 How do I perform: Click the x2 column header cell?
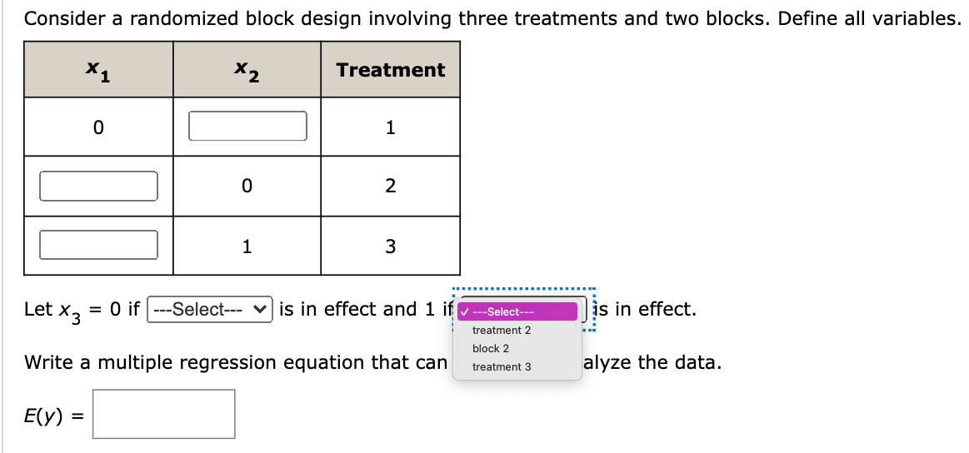247,69
